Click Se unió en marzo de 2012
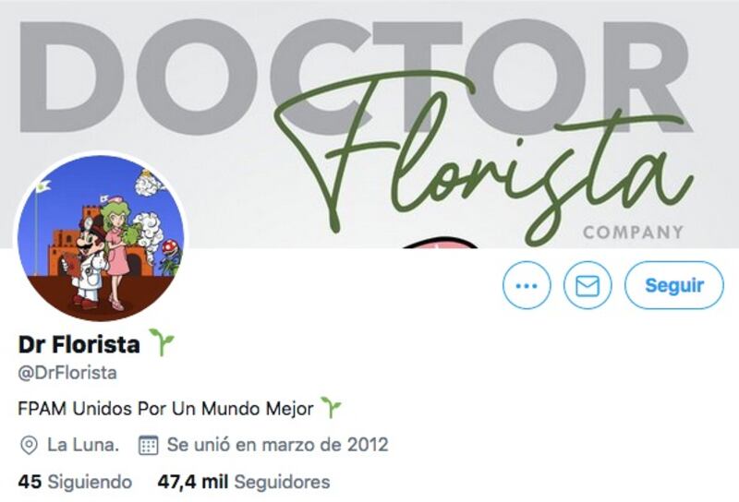The image size is (739, 502). pyautogui.click(x=278, y=445)
